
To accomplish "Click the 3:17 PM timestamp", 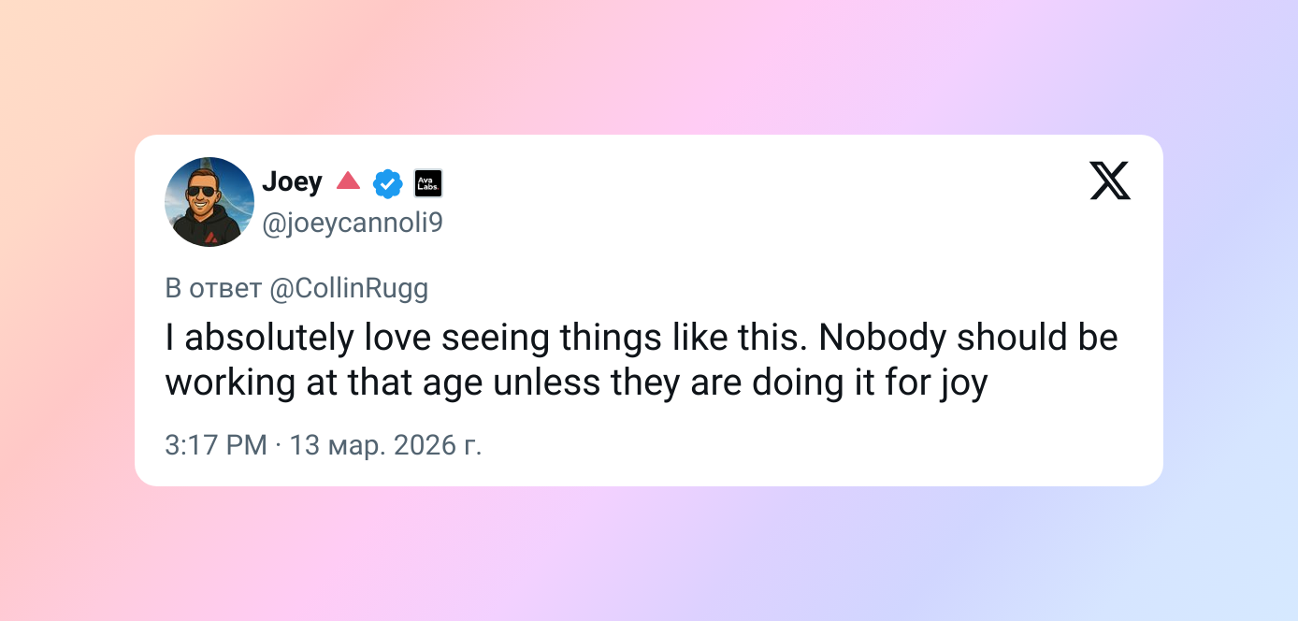I will point(215,445).
